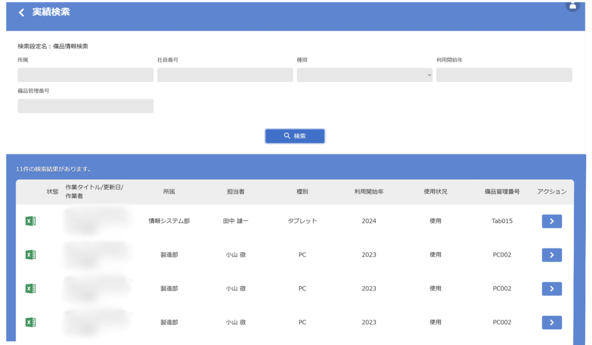
Task: Click the 所属 input field
Action: coord(85,75)
